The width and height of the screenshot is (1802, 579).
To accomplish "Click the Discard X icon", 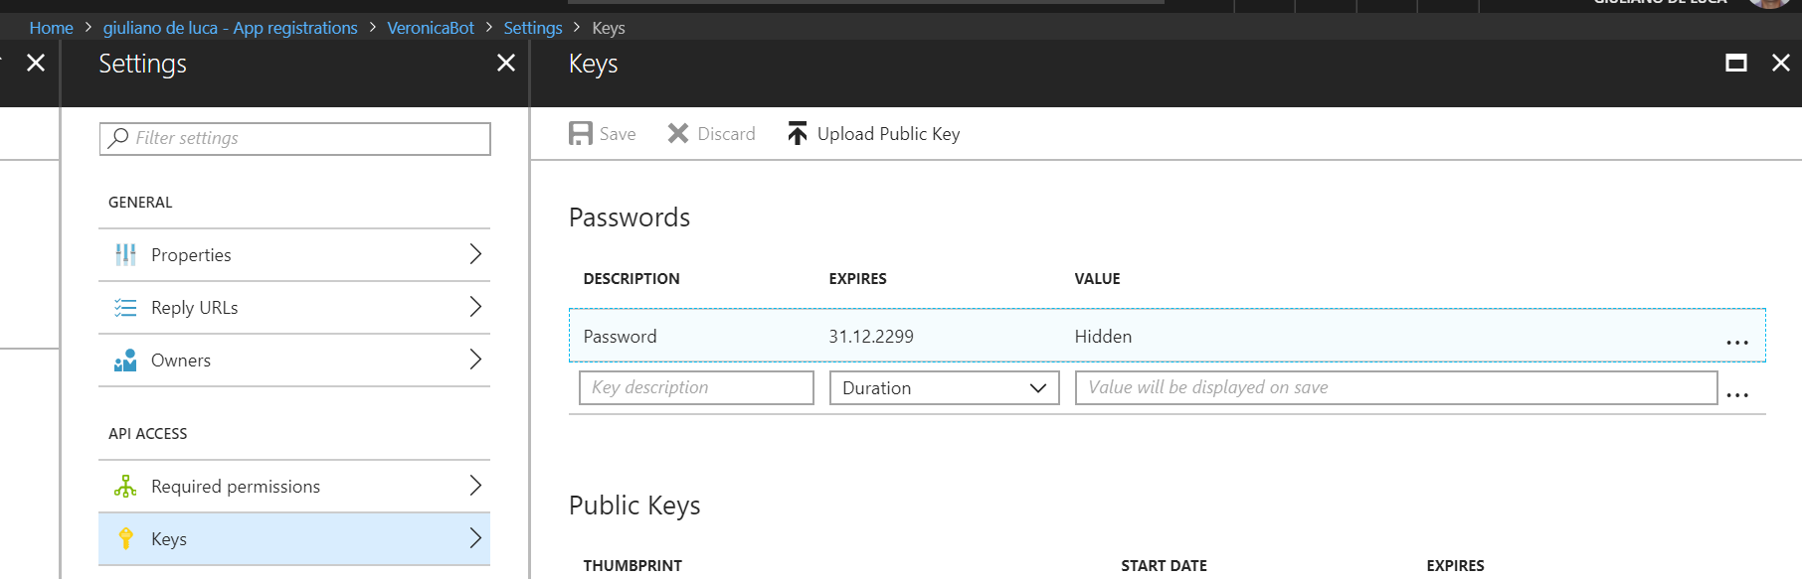I will 678,133.
